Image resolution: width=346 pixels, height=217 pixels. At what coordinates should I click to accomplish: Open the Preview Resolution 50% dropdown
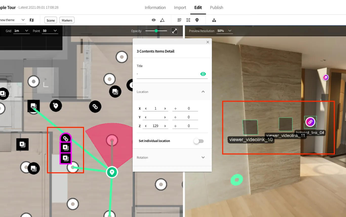click(x=225, y=31)
